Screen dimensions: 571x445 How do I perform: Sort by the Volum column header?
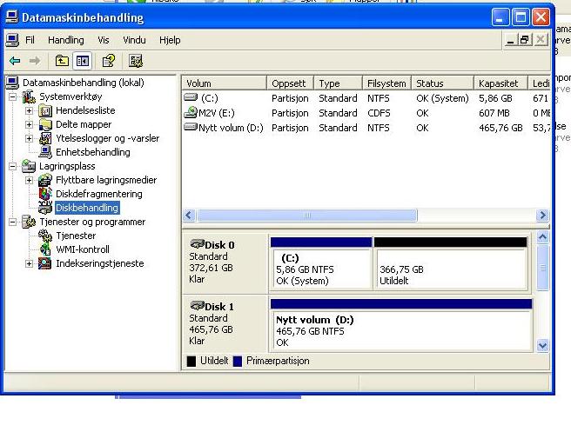pos(225,83)
